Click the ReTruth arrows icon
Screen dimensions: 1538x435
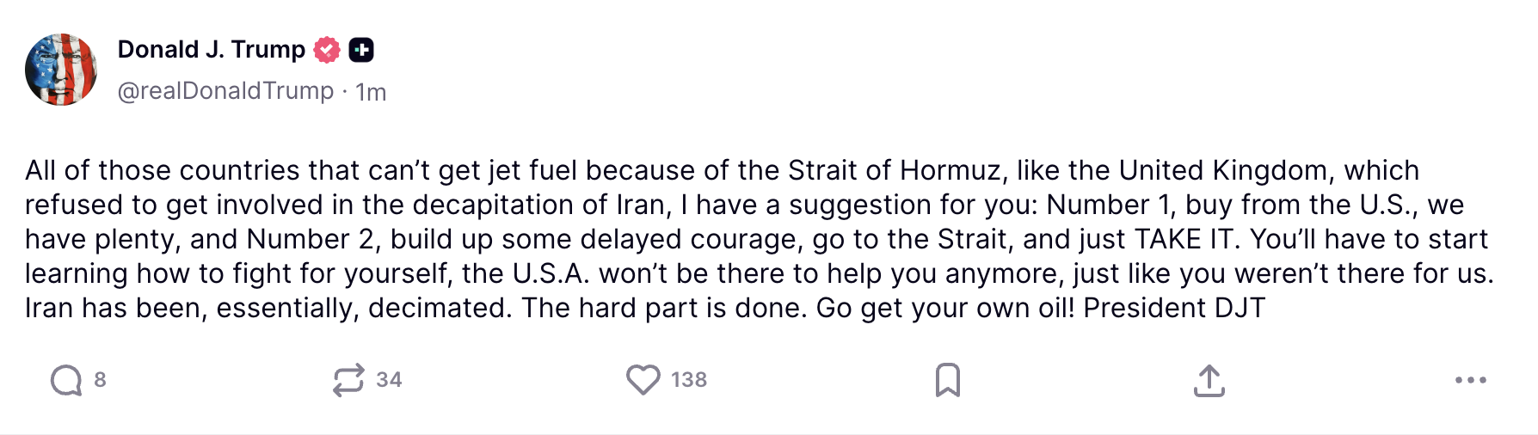click(348, 380)
